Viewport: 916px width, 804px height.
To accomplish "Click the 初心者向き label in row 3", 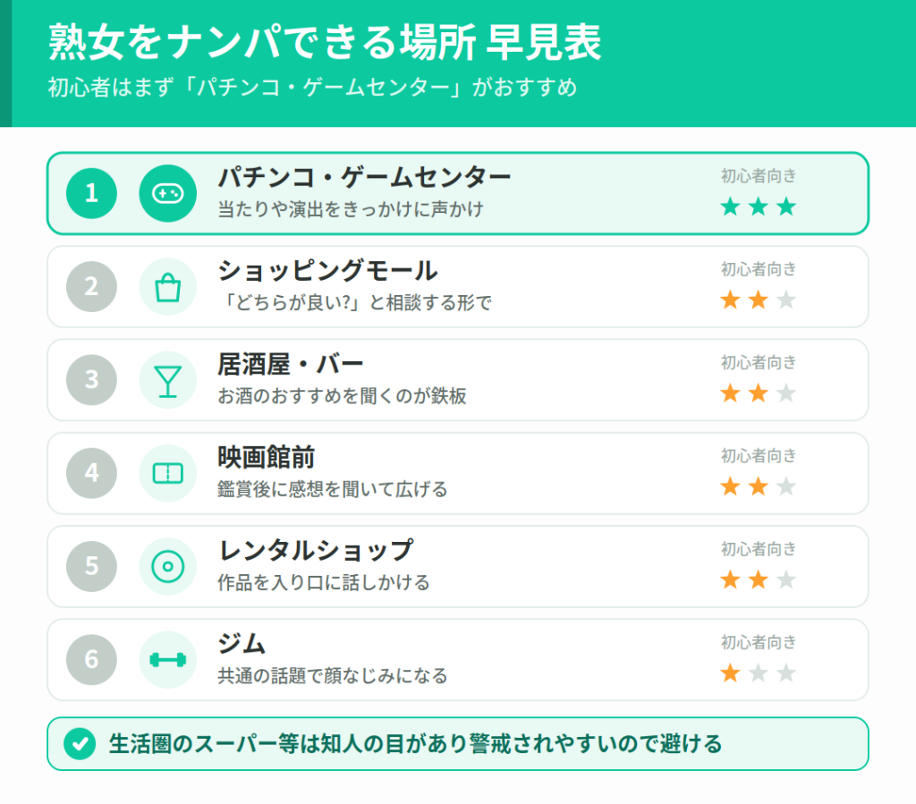I will pyautogui.click(x=759, y=362).
